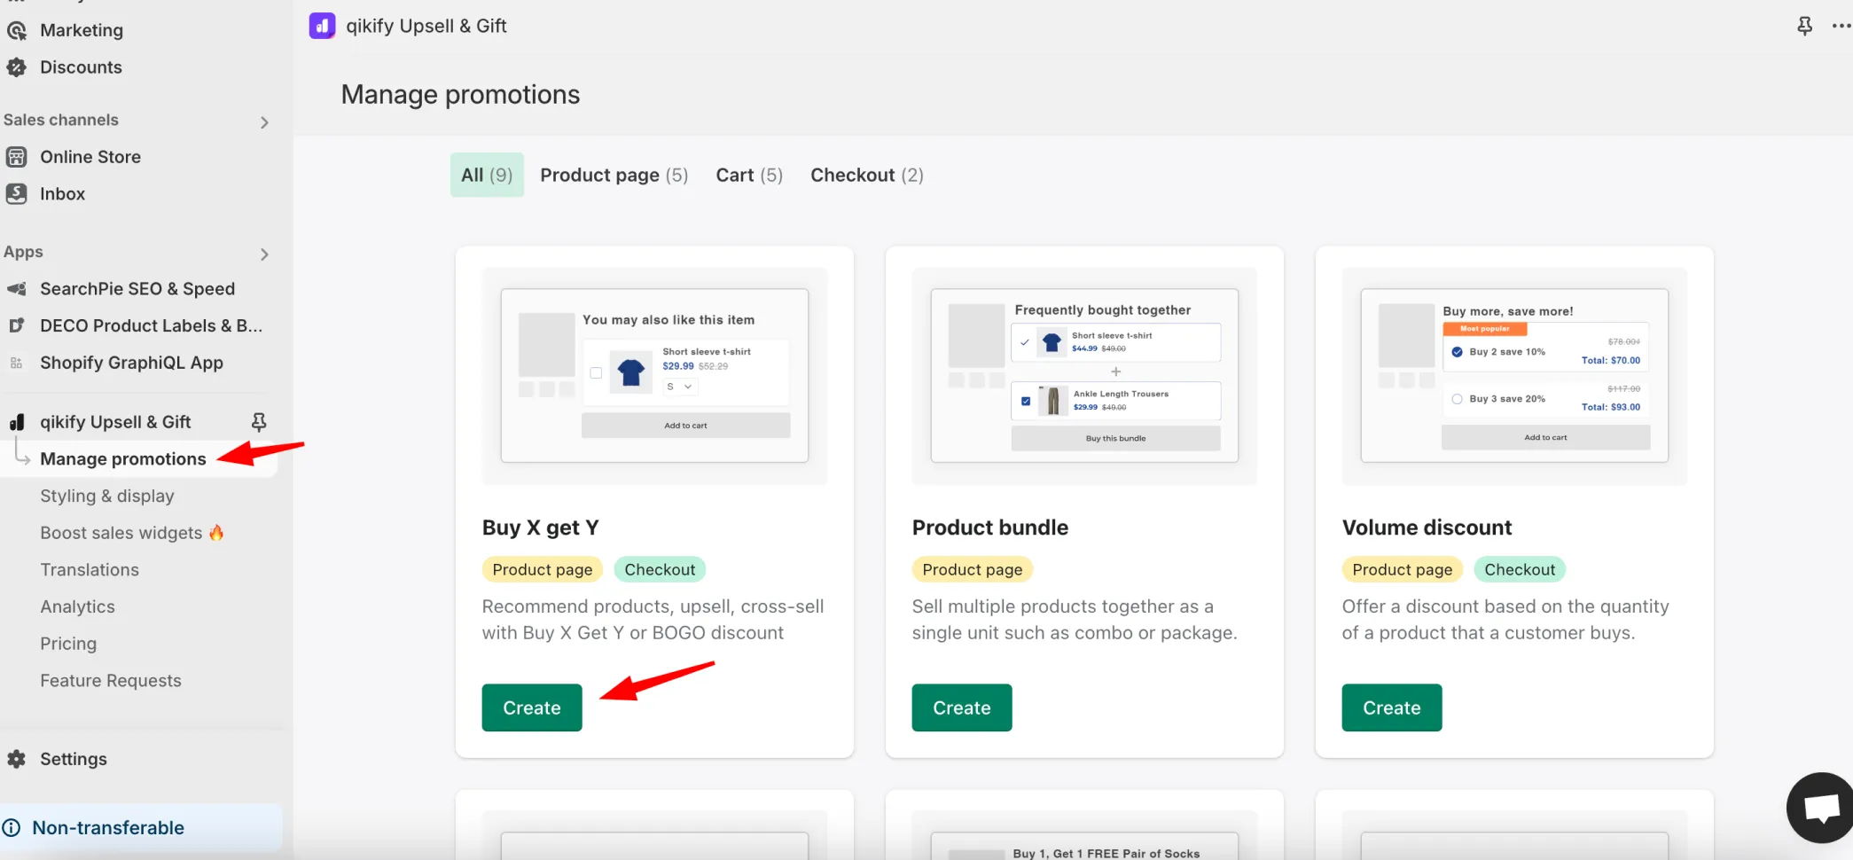Open Manage promotions in sidebar

click(123, 459)
